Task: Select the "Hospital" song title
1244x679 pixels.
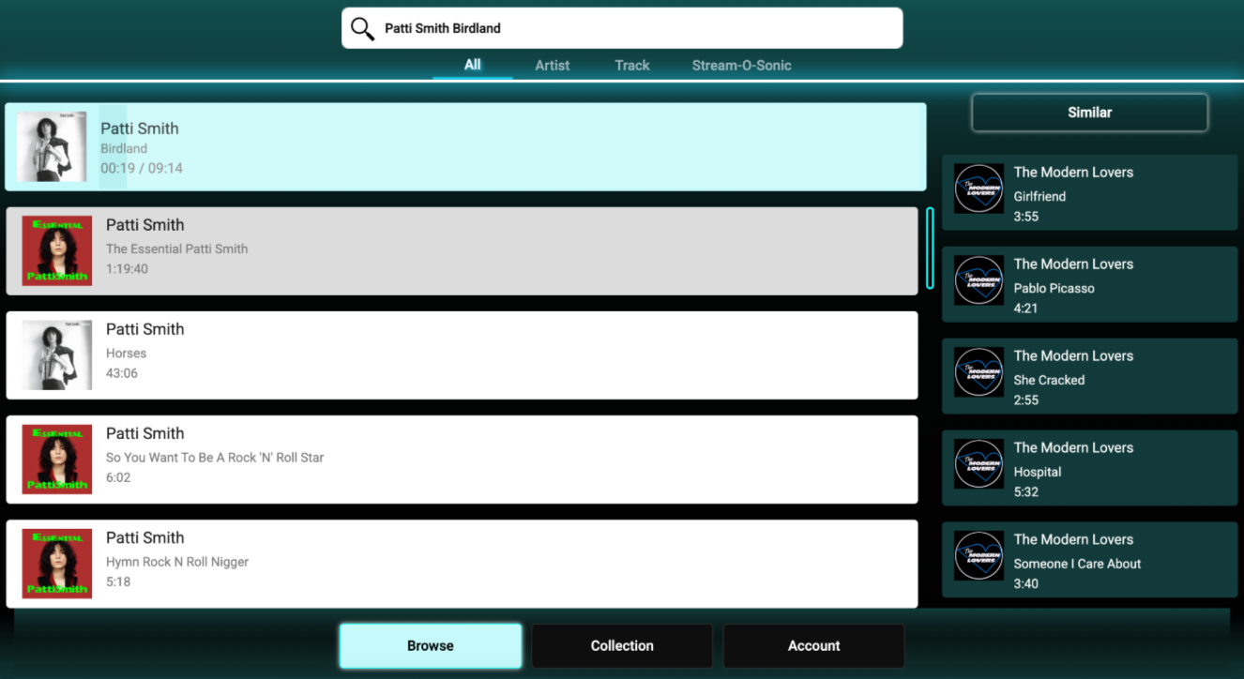Action: coord(1038,473)
